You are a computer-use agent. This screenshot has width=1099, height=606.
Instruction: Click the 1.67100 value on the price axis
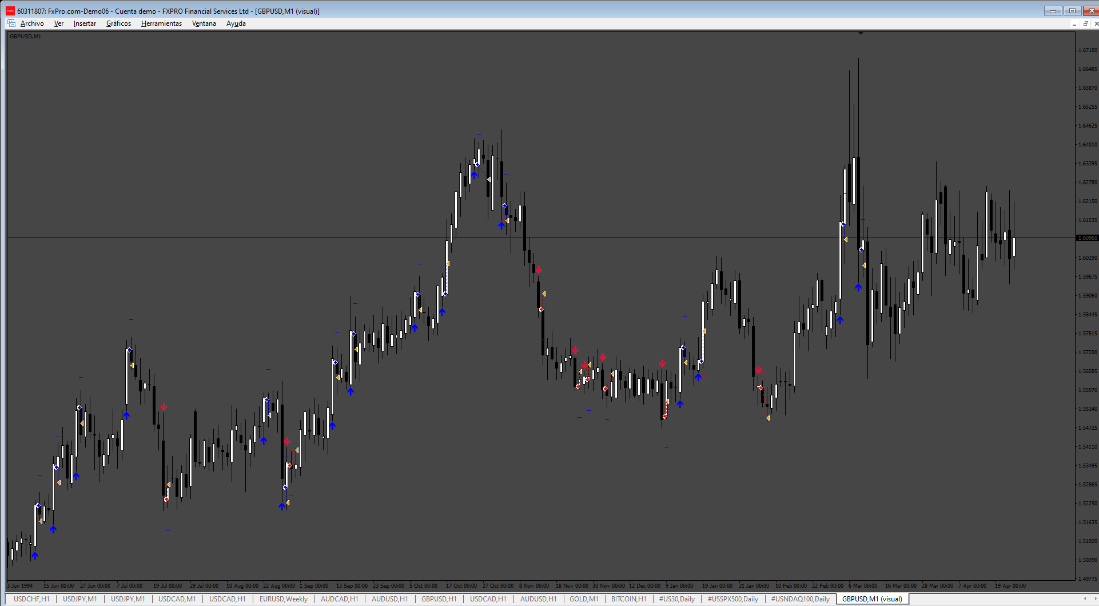(1088, 50)
